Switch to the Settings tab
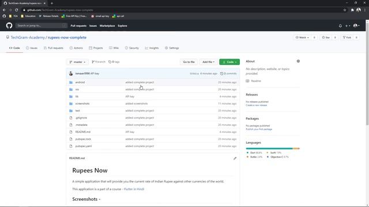 (x=172, y=48)
